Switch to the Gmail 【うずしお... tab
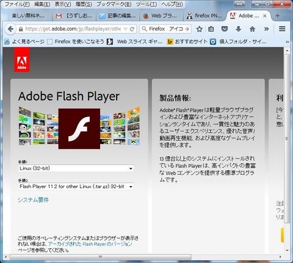The height and width of the screenshot is (263, 293). tap(74, 16)
